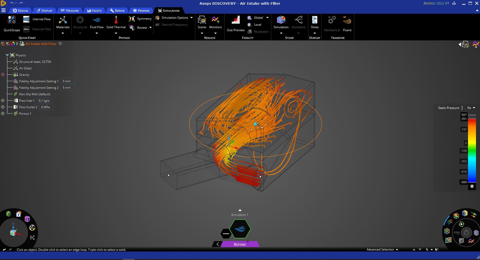Select Structural steel, S275N item

tap(35, 62)
